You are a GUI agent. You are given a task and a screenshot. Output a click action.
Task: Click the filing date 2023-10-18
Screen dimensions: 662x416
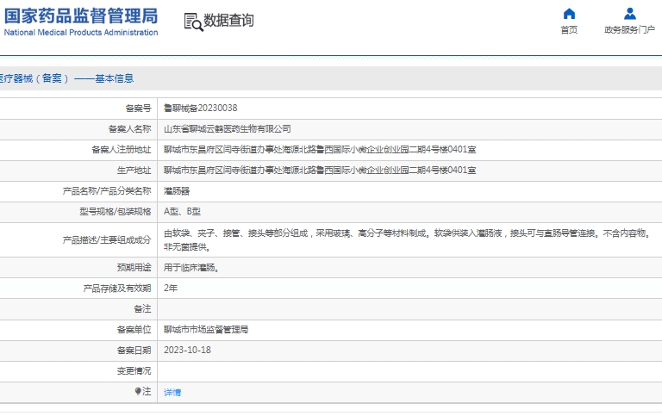click(187, 351)
